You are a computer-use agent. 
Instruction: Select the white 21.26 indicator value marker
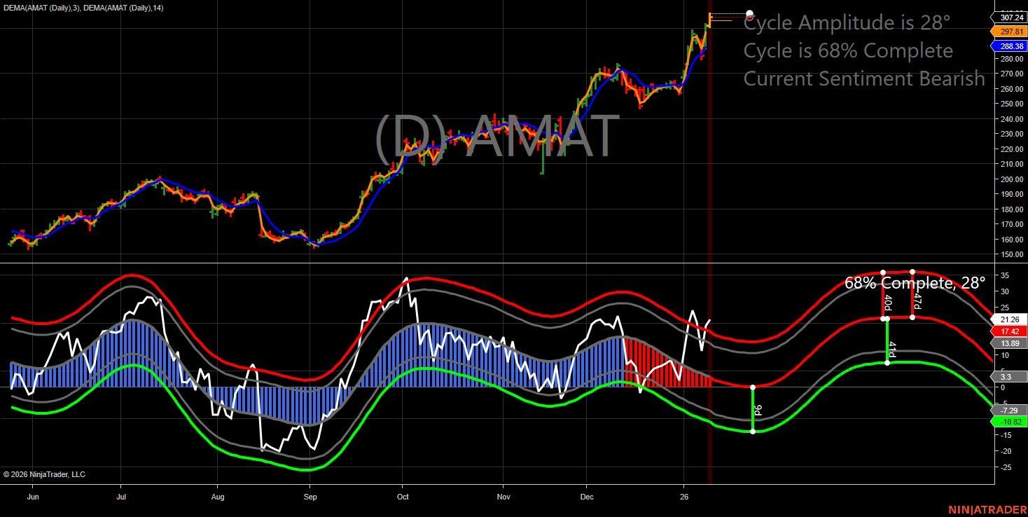point(1010,319)
